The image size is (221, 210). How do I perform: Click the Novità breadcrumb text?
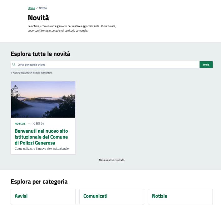pyautogui.click(x=43, y=8)
